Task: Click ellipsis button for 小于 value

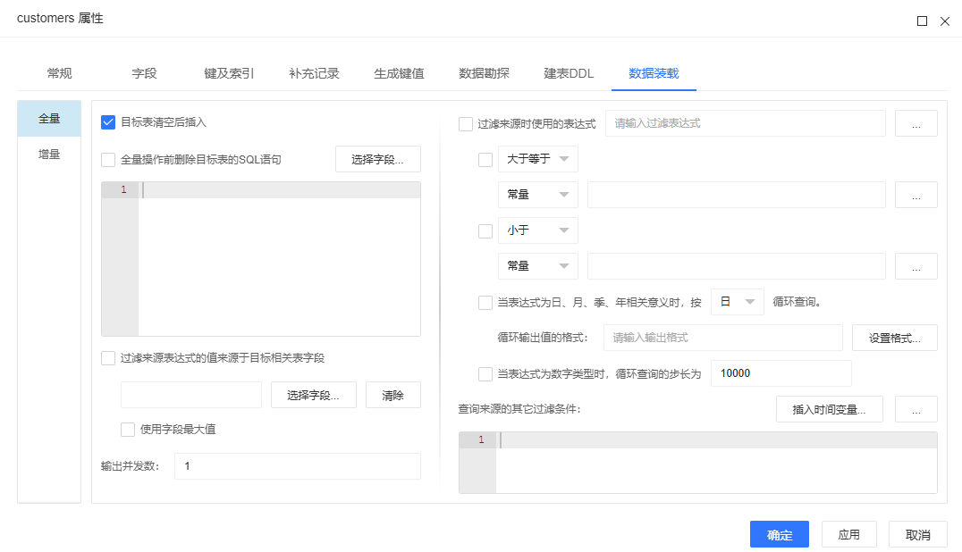Action: click(916, 266)
